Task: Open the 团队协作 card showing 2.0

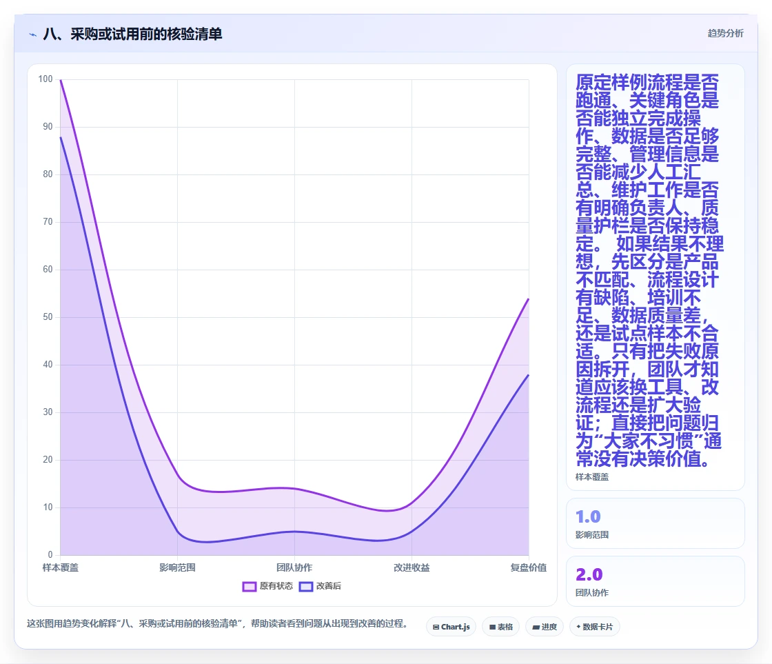Action: point(656,581)
